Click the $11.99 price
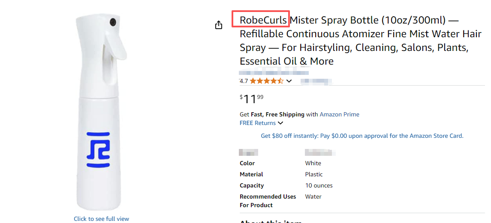The width and height of the screenshot is (491, 223). 252,99
